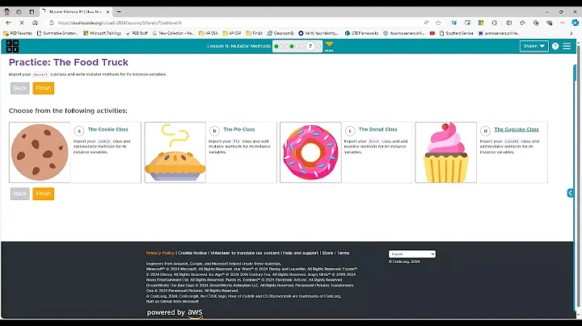Open the Help and support footer link

(301, 253)
